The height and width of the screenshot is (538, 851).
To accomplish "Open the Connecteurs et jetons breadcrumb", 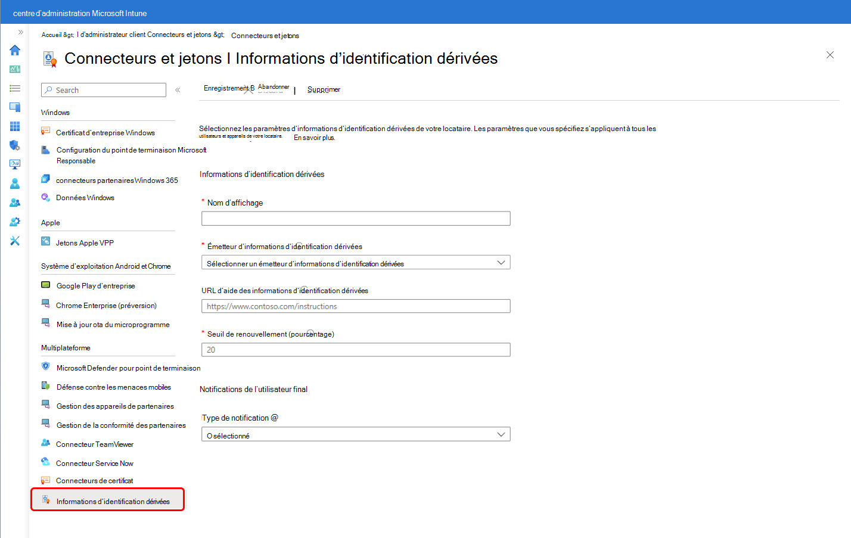I will [x=265, y=36].
